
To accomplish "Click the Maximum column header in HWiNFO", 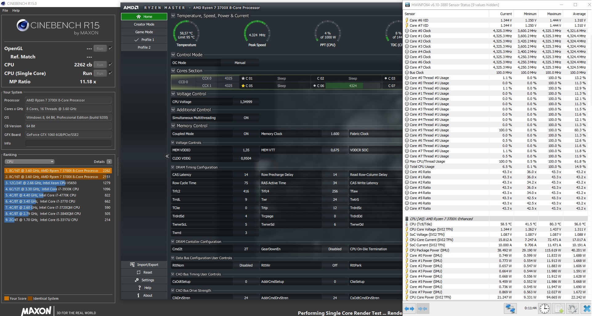I will pyautogui.click(x=554, y=14).
